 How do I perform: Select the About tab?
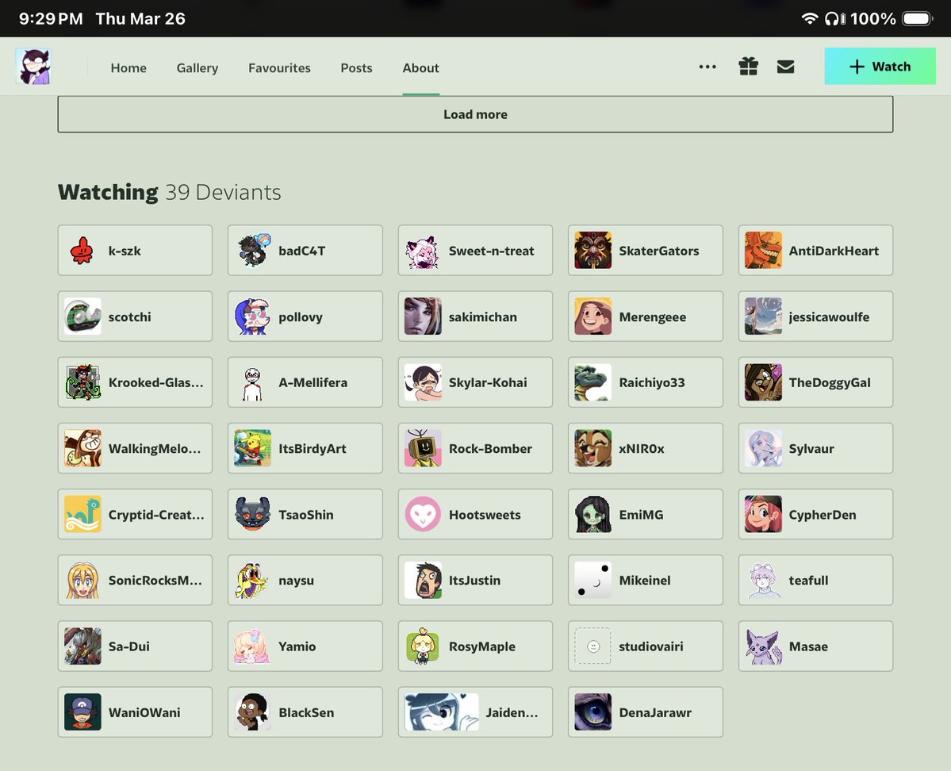[x=421, y=68]
